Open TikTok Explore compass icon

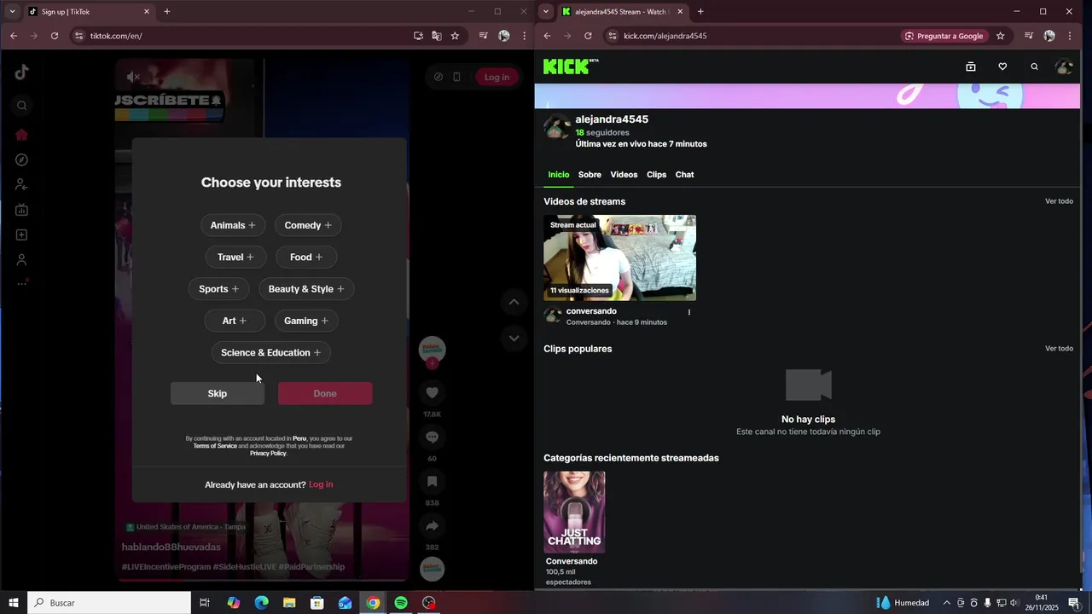point(22,159)
